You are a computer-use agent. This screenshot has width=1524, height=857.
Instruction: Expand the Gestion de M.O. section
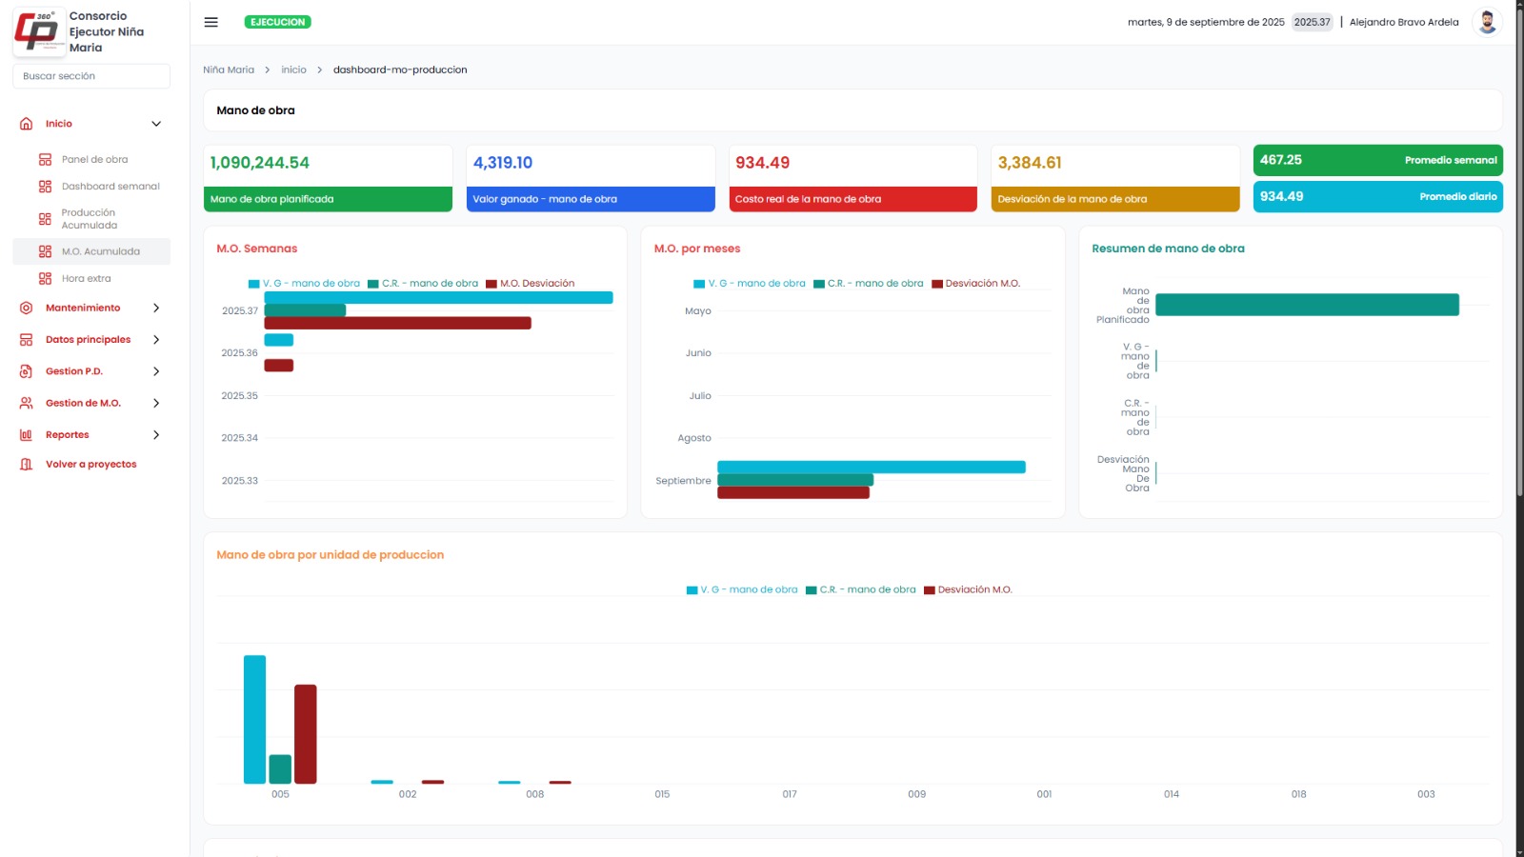click(x=156, y=403)
